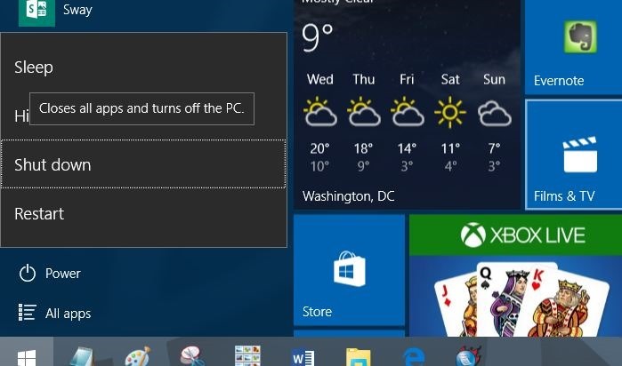Open the glass-like taskbar icon next to Start
The image size is (622, 366).
[x=81, y=355]
